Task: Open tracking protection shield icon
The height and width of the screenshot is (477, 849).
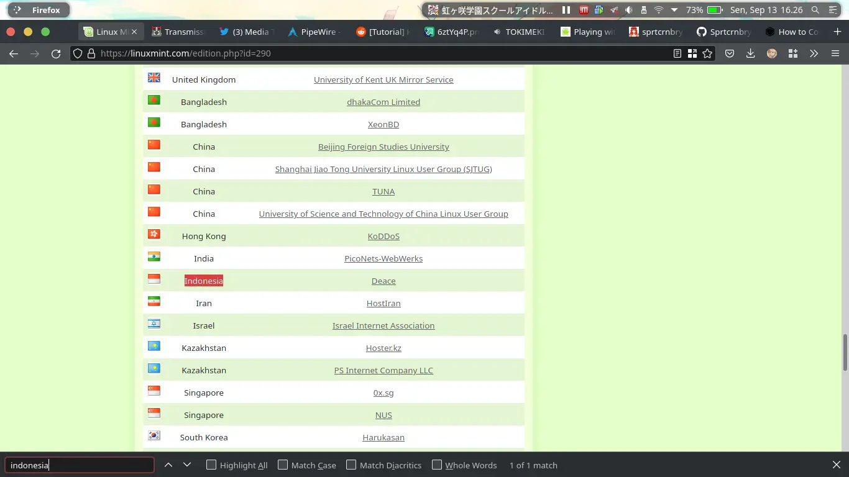Action: coord(78,53)
